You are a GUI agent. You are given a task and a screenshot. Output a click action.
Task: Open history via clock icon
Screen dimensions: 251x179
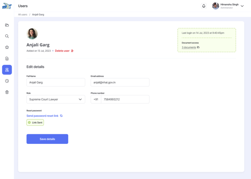coord(7,81)
